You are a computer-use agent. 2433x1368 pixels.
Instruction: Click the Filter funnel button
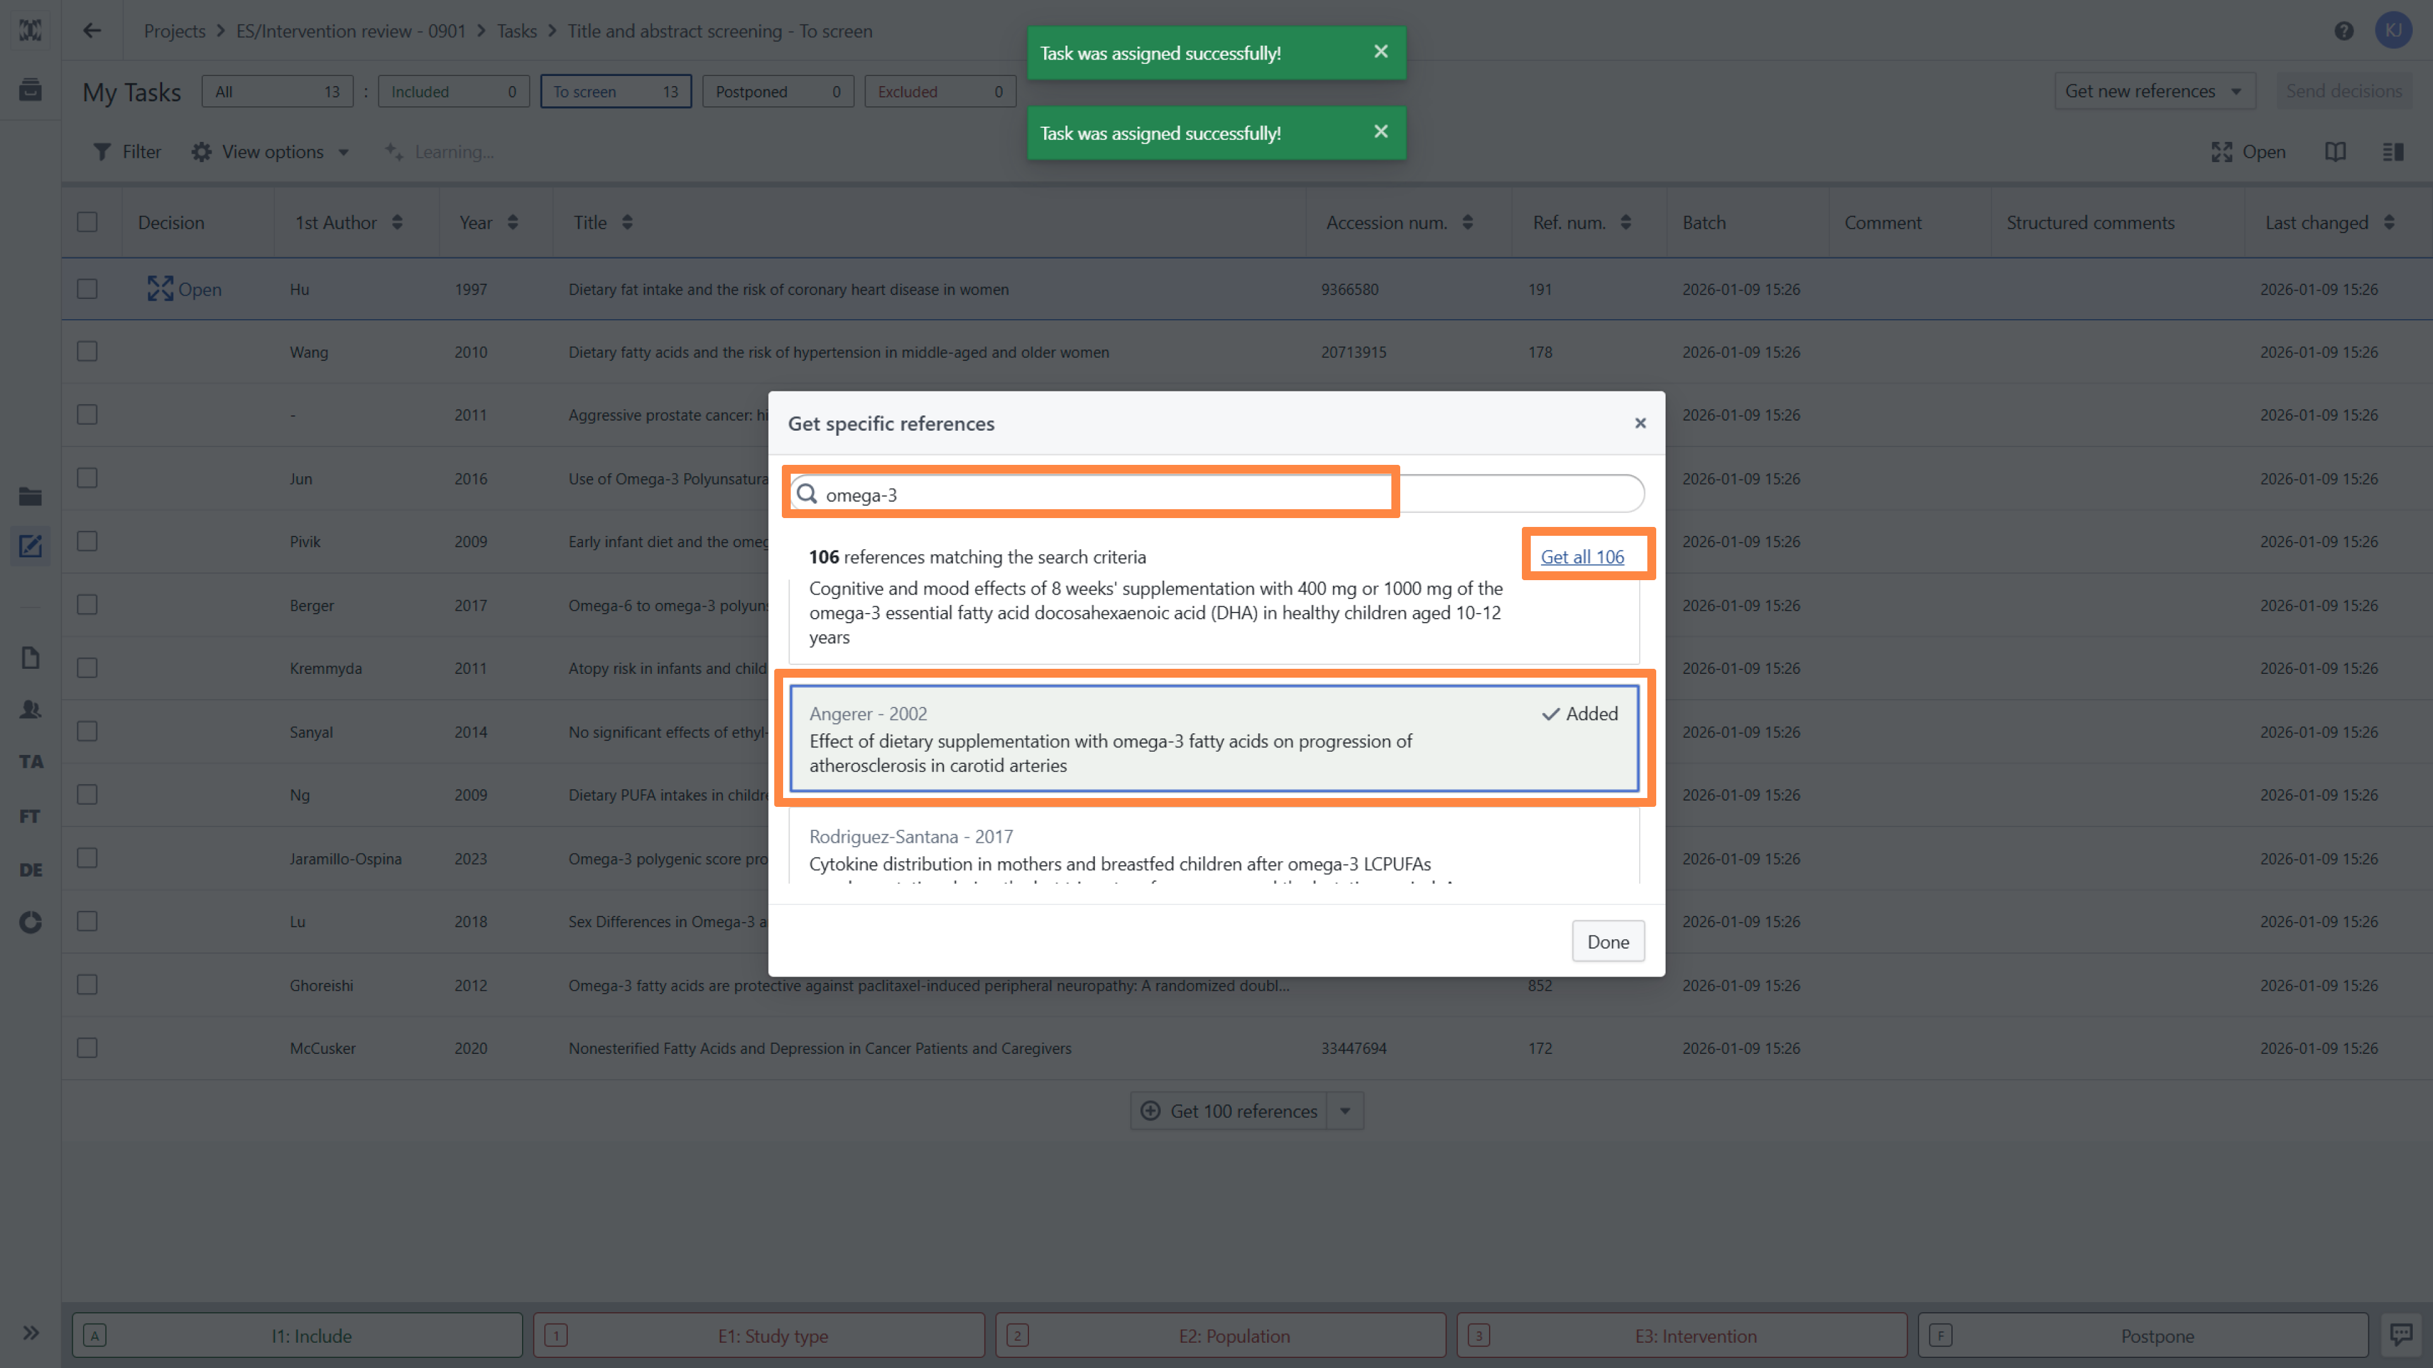pos(127,152)
